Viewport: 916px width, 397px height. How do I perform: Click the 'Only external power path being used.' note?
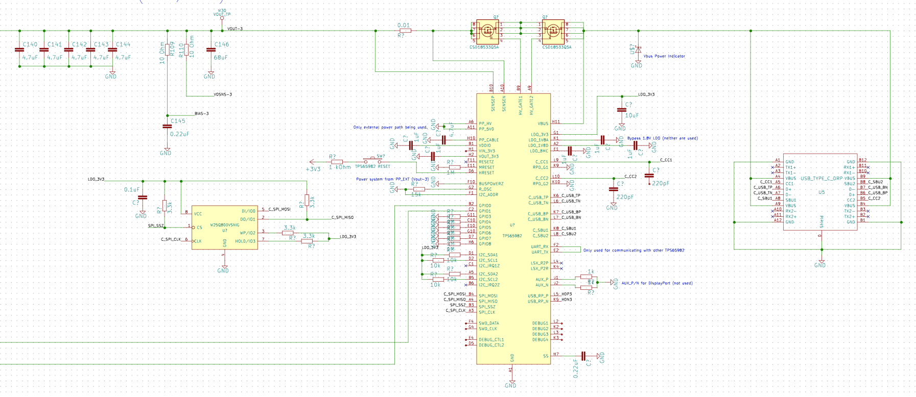[x=390, y=128]
